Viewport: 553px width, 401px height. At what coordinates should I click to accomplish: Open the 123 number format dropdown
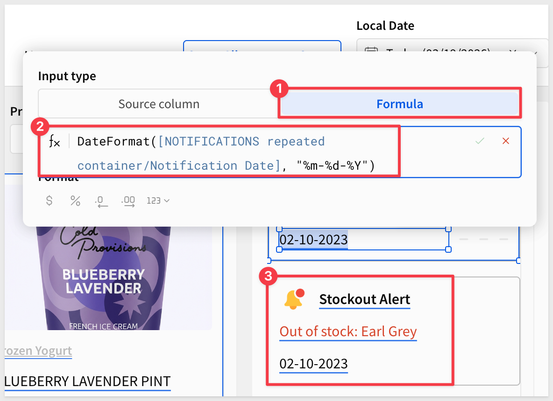tap(158, 200)
